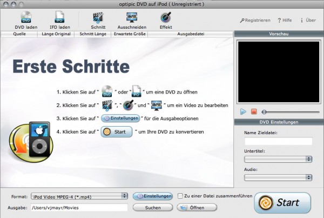
Task: Click the monitor crop icon in step 2
Action: tap(156, 105)
